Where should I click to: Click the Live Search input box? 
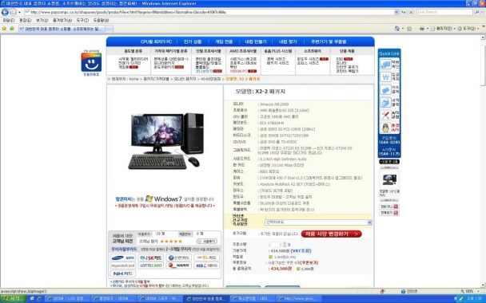pos(444,12)
